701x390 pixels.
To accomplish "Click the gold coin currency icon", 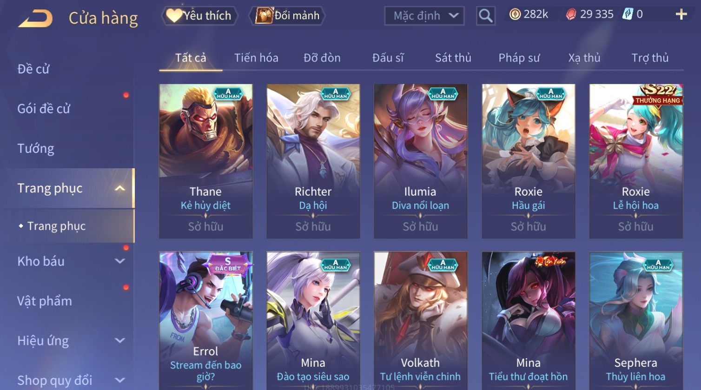I will [515, 14].
